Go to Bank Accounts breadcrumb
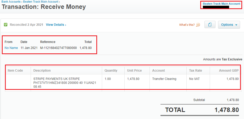 point(11,2)
